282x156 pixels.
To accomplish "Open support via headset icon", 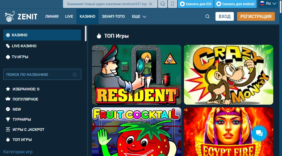I will point(163,4).
